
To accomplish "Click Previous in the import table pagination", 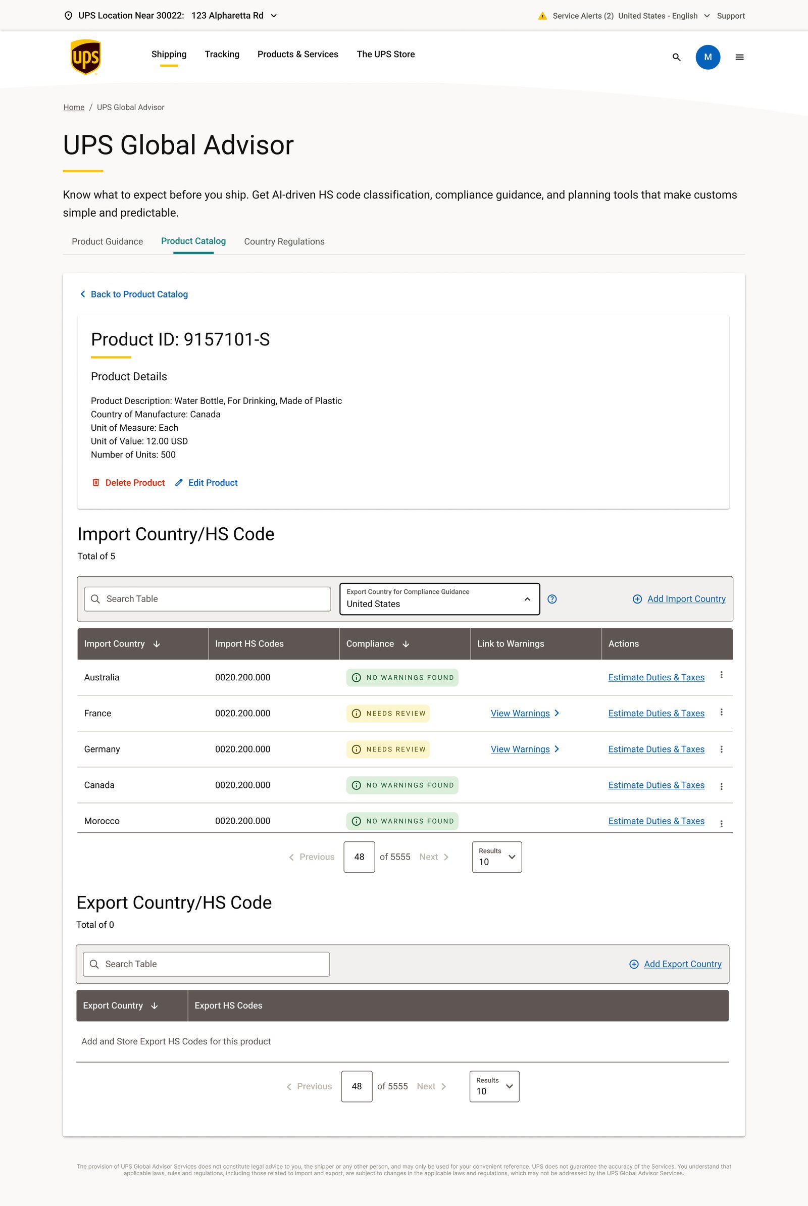I will tap(311, 857).
